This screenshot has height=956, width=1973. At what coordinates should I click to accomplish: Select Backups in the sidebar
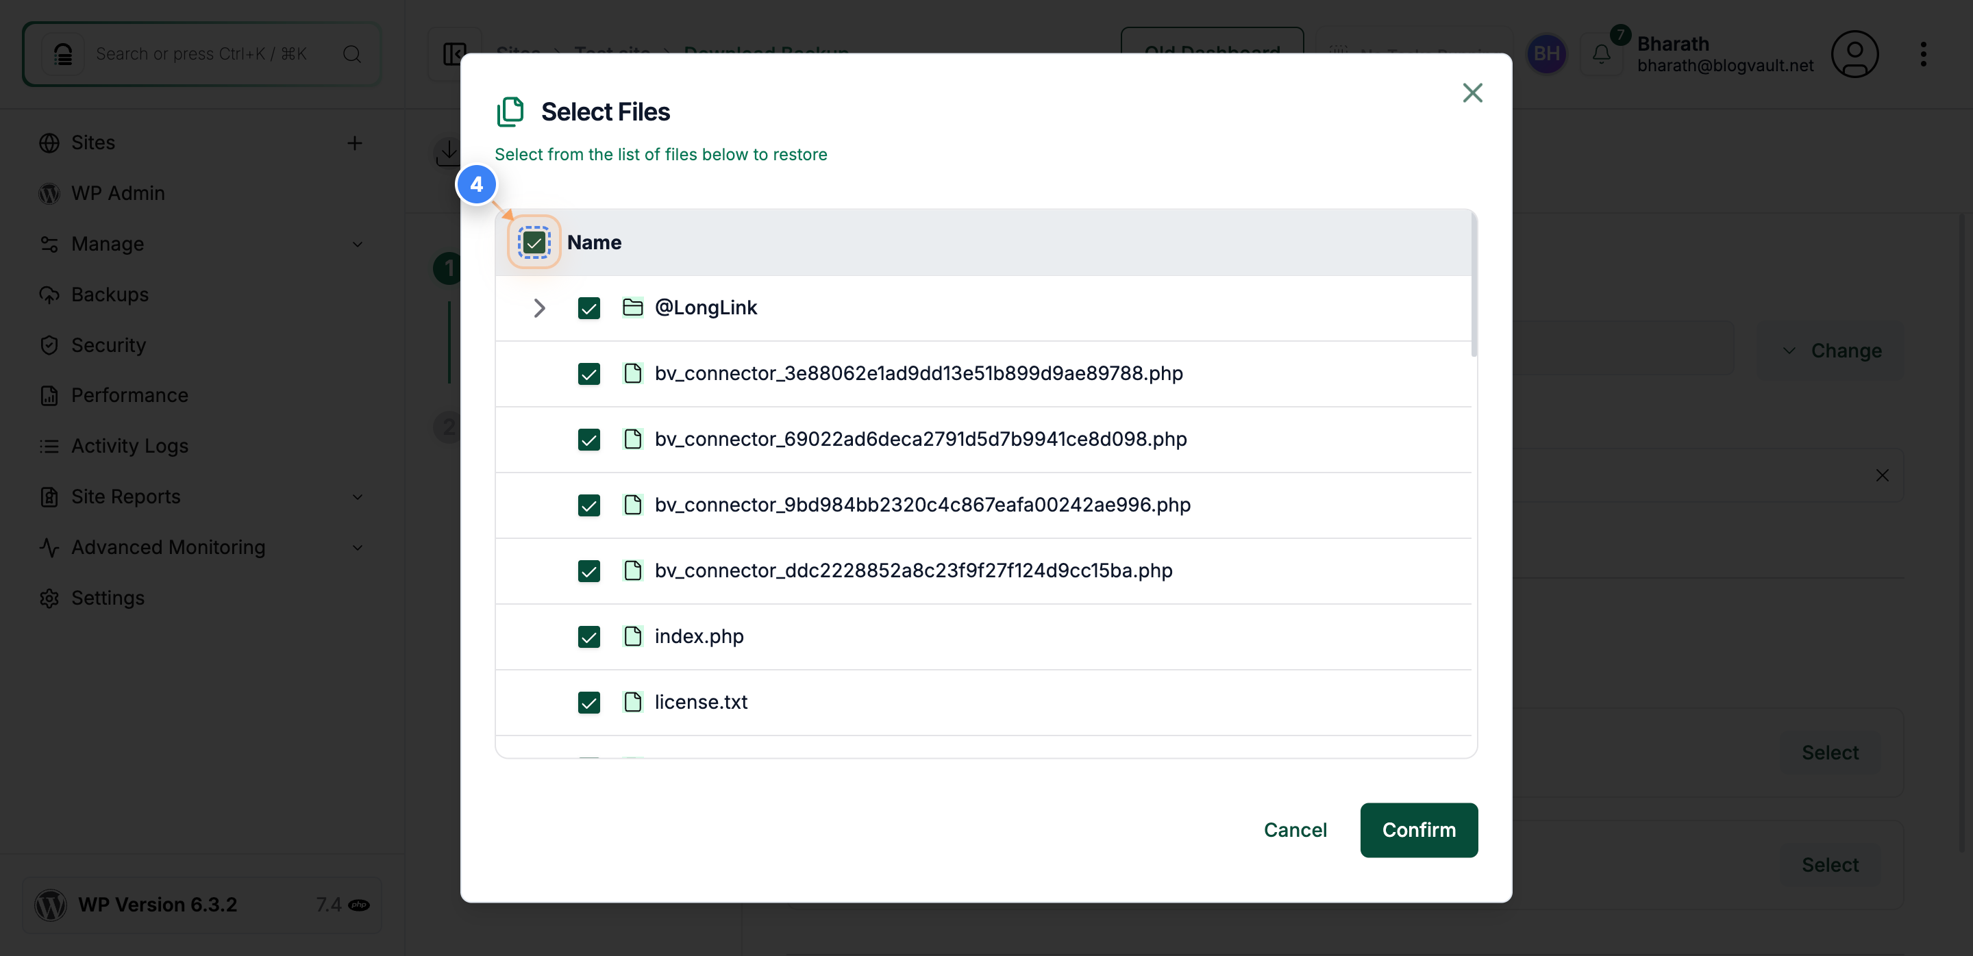[x=110, y=294]
